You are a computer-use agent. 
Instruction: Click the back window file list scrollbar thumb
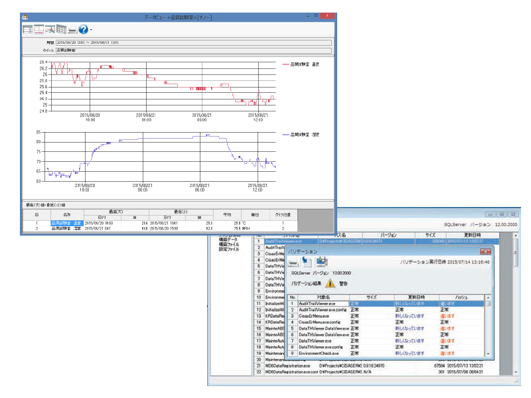516,252
